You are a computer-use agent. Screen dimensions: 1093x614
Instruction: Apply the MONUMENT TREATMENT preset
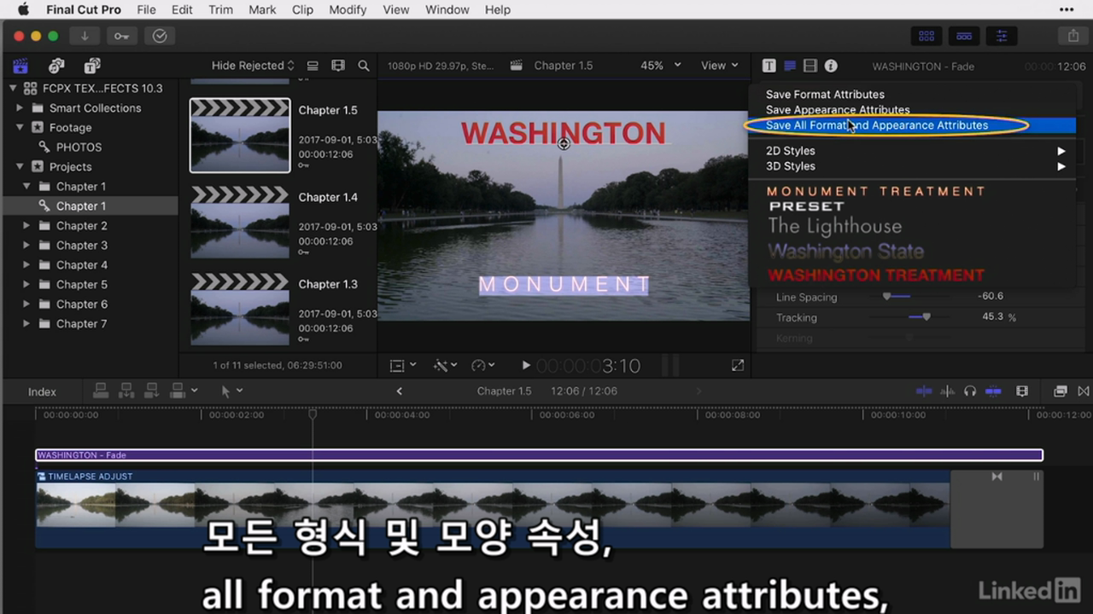point(876,192)
